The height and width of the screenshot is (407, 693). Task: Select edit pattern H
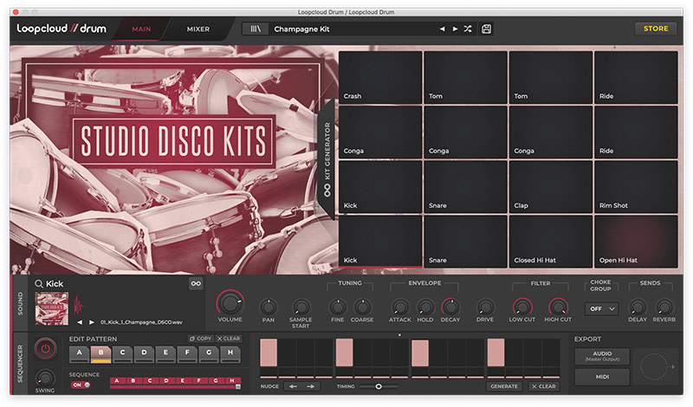pos(230,353)
